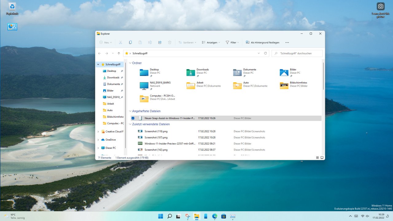Collapse Schnellzugriff in the navigation tree

tap(98, 64)
